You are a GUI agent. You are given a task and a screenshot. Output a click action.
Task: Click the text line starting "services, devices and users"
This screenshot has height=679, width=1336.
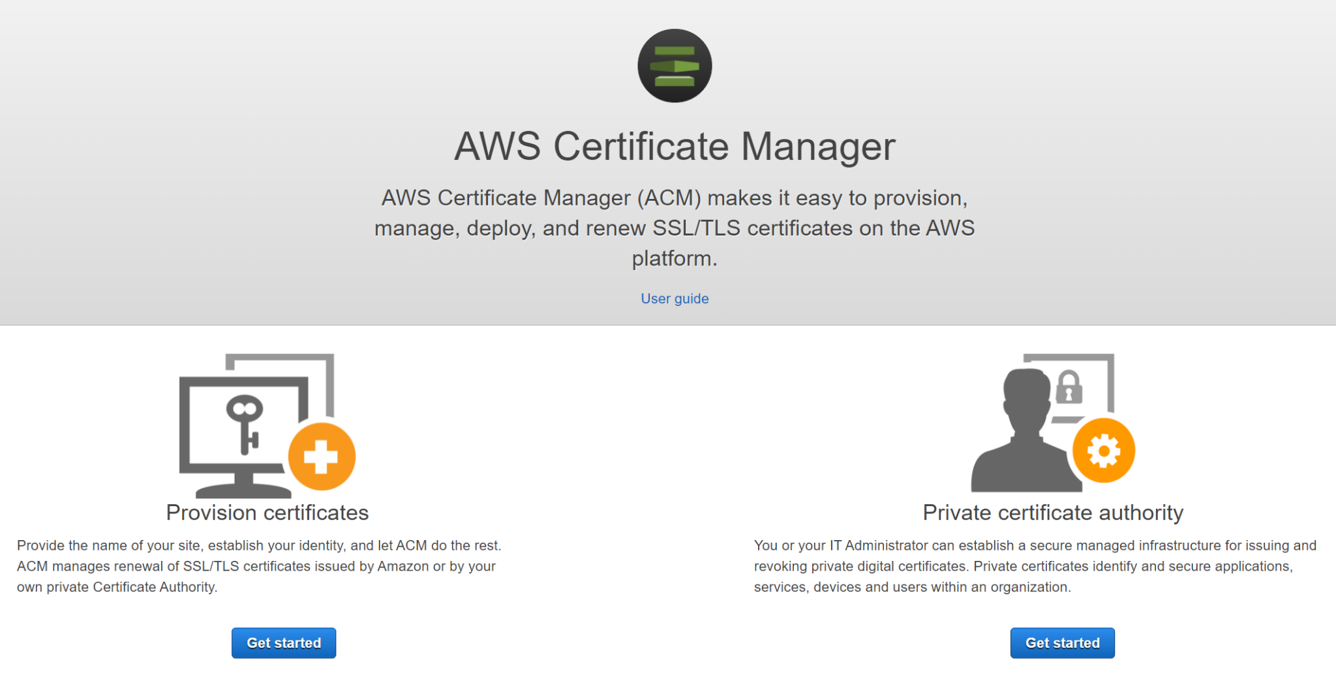(x=912, y=587)
